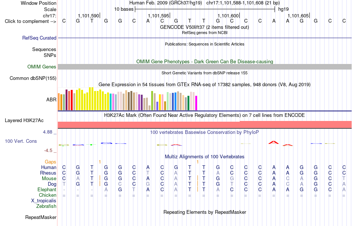Click the dark green bar in GTEx chart
The width and height of the screenshot is (352, 226).
(x=188, y=103)
